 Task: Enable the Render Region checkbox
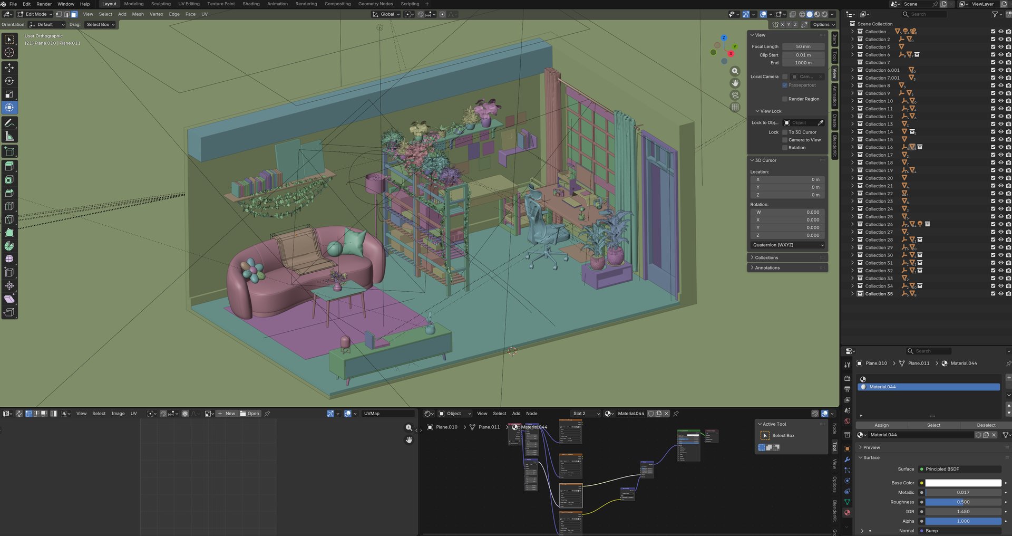point(785,99)
